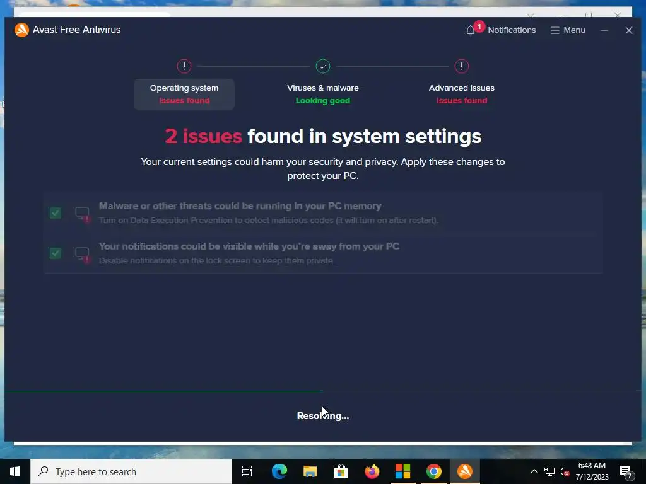Close the Avast Free Antivirus window
The image size is (646, 484).
(x=629, y=30)
